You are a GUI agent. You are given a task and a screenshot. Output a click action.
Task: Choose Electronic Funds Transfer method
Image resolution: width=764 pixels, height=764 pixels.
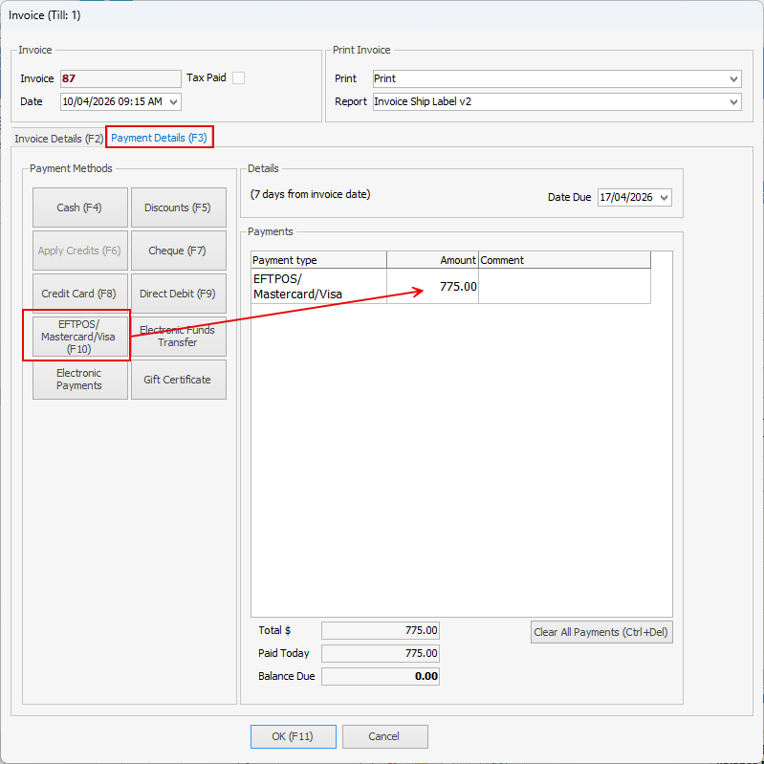(178, 337)
